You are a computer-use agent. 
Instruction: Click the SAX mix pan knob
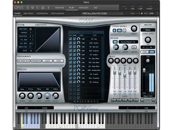[x=123, y=61]
